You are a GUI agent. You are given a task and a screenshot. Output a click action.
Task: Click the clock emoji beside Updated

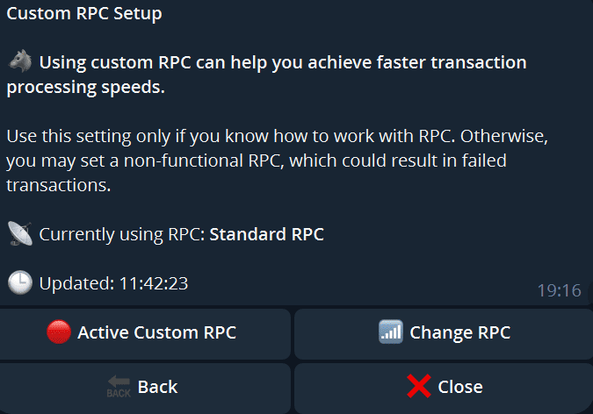[20, 282]
